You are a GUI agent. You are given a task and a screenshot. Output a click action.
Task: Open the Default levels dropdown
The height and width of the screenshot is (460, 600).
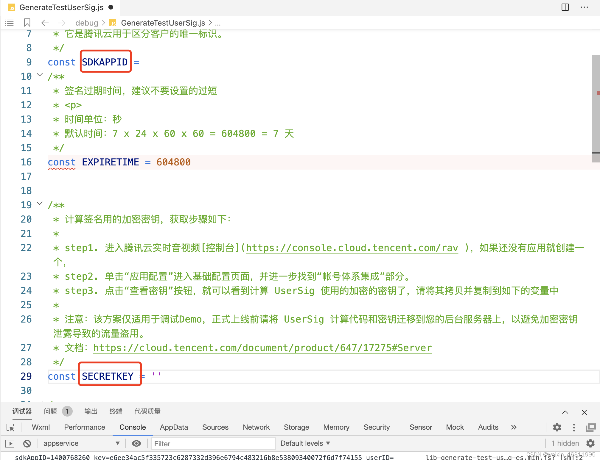pyautogui.click(x=305, y=443)
